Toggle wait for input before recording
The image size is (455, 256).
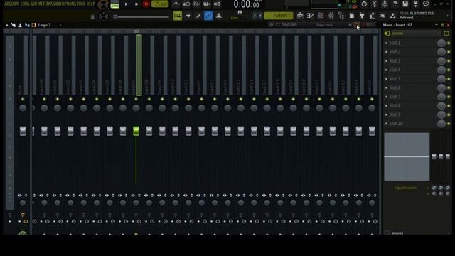click(186, 4)
